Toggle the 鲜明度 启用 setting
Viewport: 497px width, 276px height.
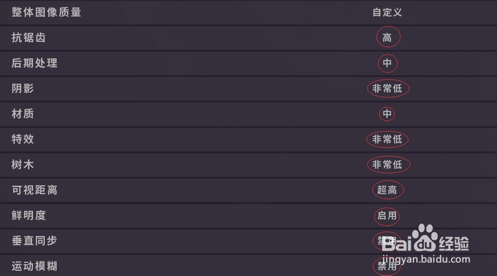pos(387,216)
